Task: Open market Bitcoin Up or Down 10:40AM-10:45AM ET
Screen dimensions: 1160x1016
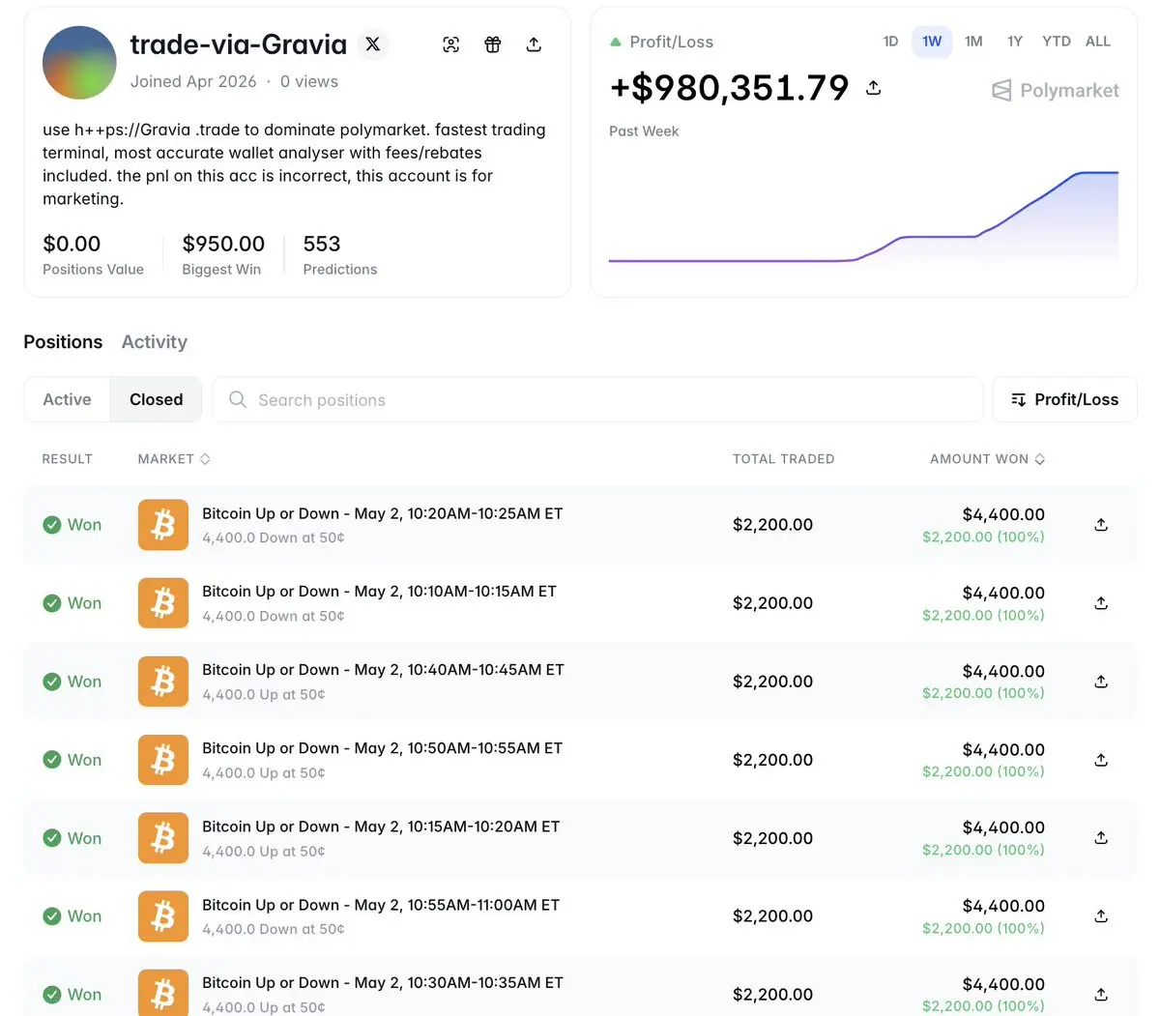Action: point(383,670)
